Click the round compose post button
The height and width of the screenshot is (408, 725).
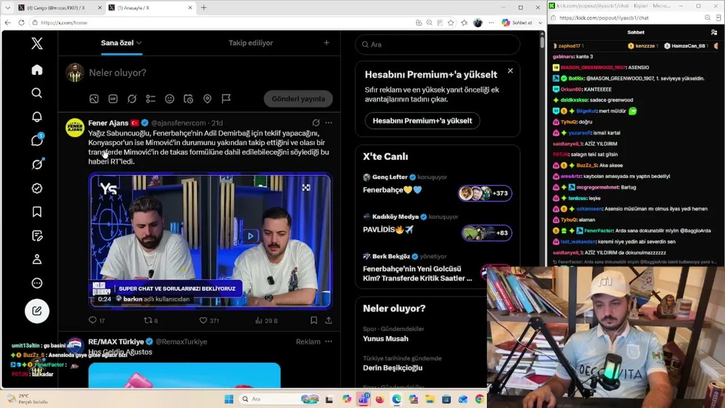(37, 311)
